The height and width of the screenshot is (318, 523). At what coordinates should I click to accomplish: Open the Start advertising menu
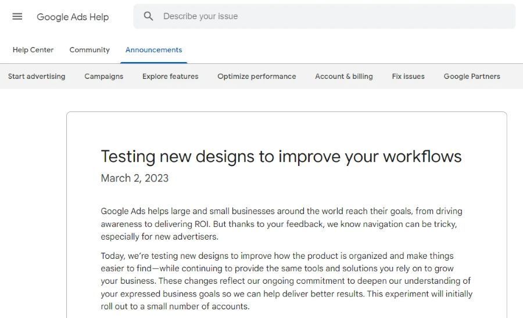[37, 76]
